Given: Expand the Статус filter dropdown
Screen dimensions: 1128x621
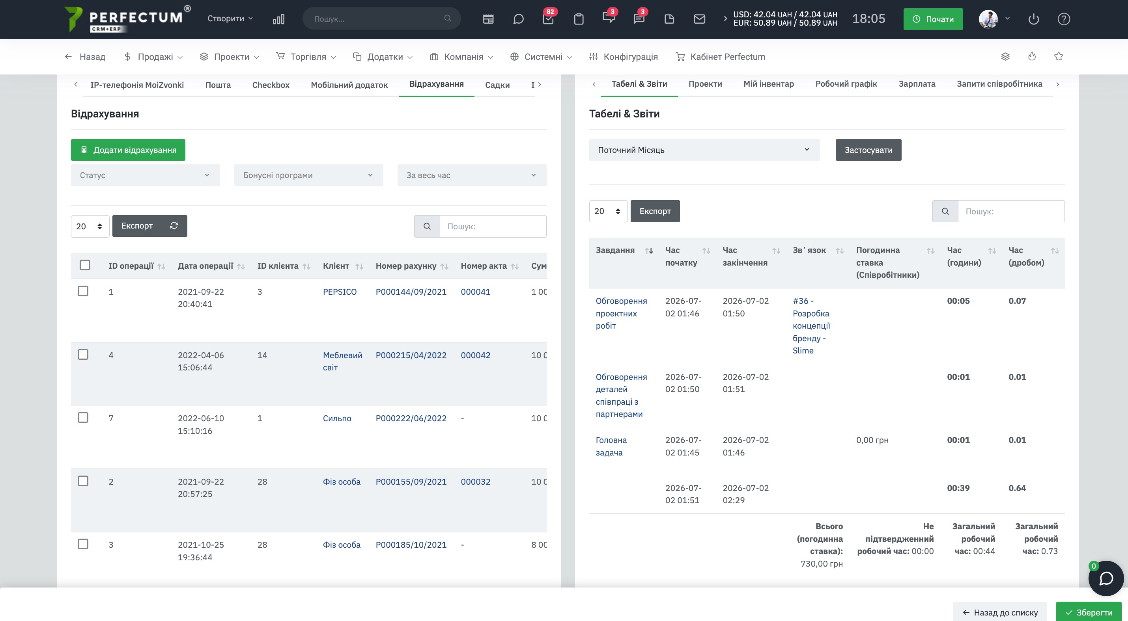Looking at the screenshot, I should coord(146,175).
